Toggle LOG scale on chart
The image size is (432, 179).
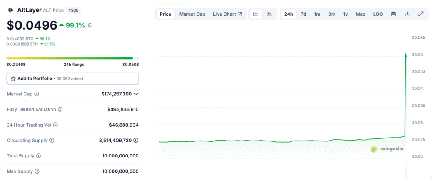coord(378,14)
